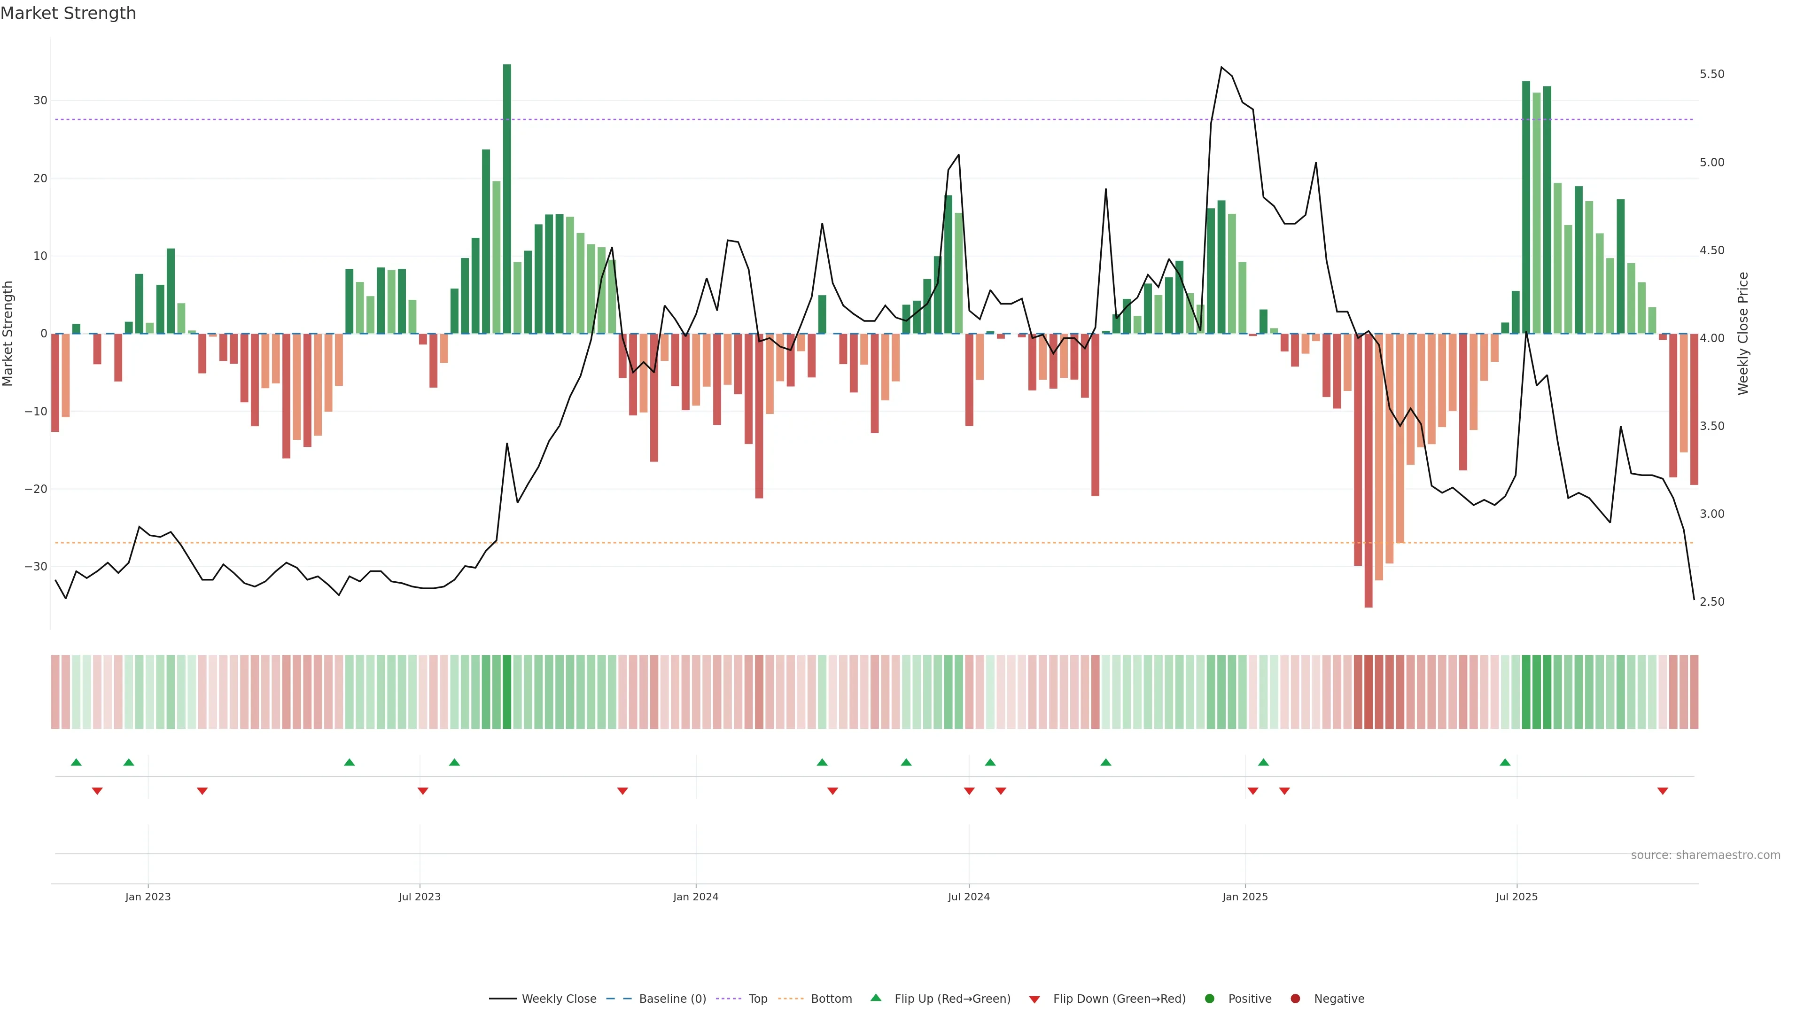Viewport: 1804px width, 1015px height.
Task: Click Flip Up green triangle legend icon
Action: click(x=875, y=998)
